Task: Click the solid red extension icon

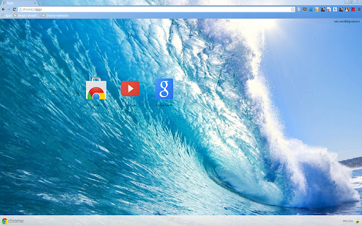Action: [353, 10]
